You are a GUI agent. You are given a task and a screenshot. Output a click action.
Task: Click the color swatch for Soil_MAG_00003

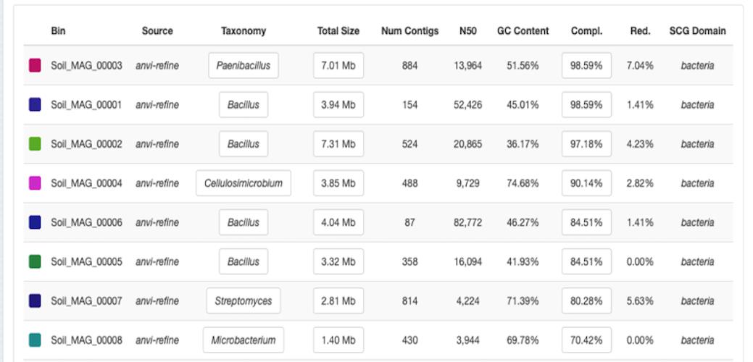coord(35,65)
